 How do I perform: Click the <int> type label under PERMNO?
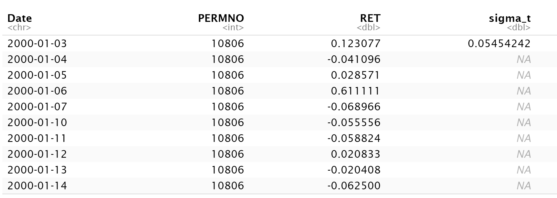point(233,27)
